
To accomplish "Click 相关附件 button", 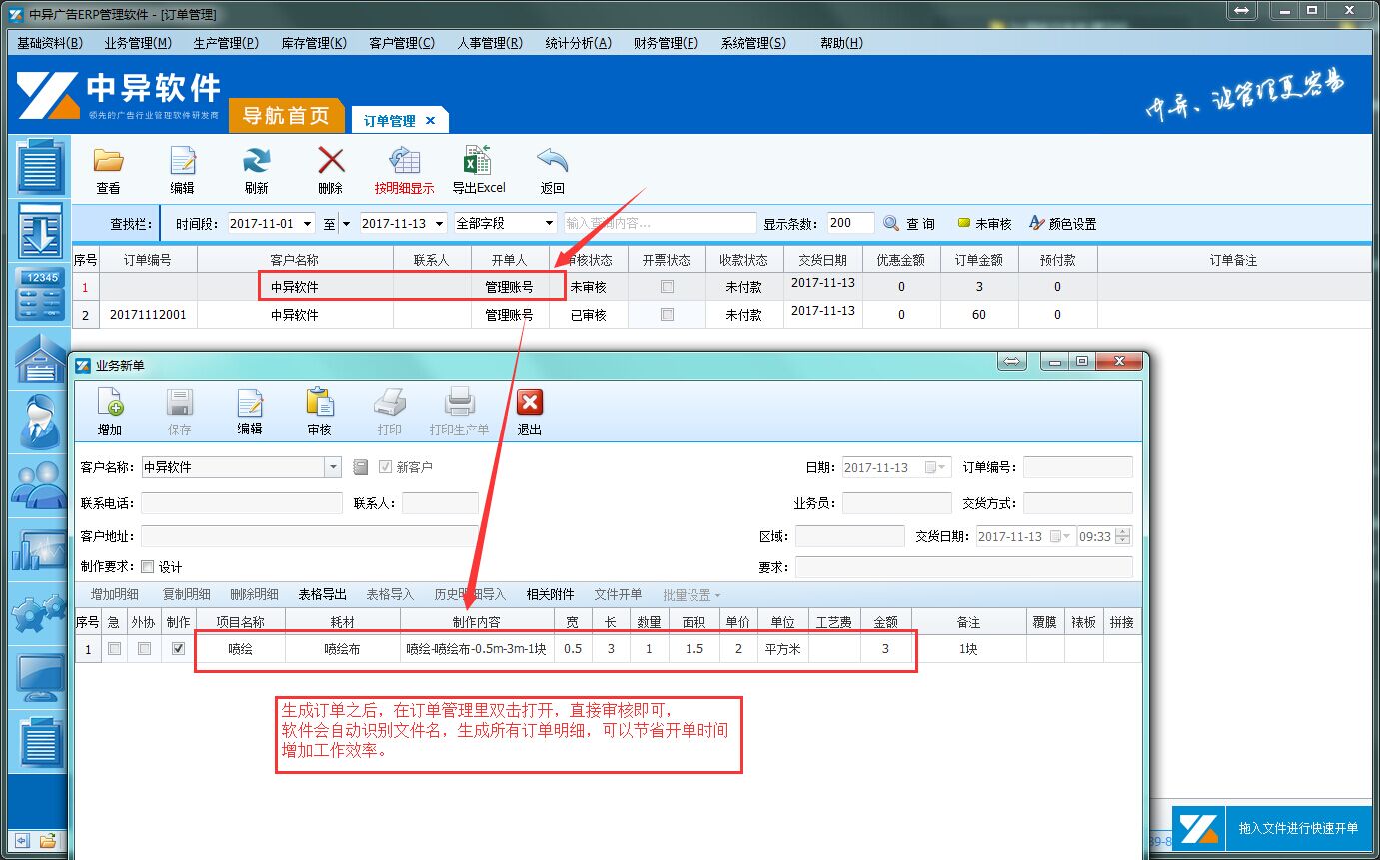I will [551, 595].
